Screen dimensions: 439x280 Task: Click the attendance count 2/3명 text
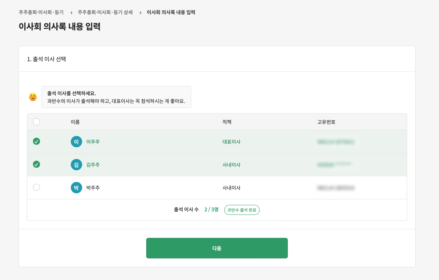(211, 210)
